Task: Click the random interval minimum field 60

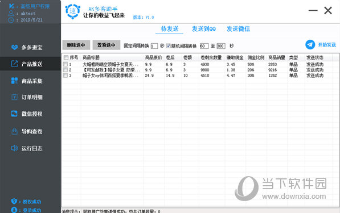Action: (x=204, y=46)
